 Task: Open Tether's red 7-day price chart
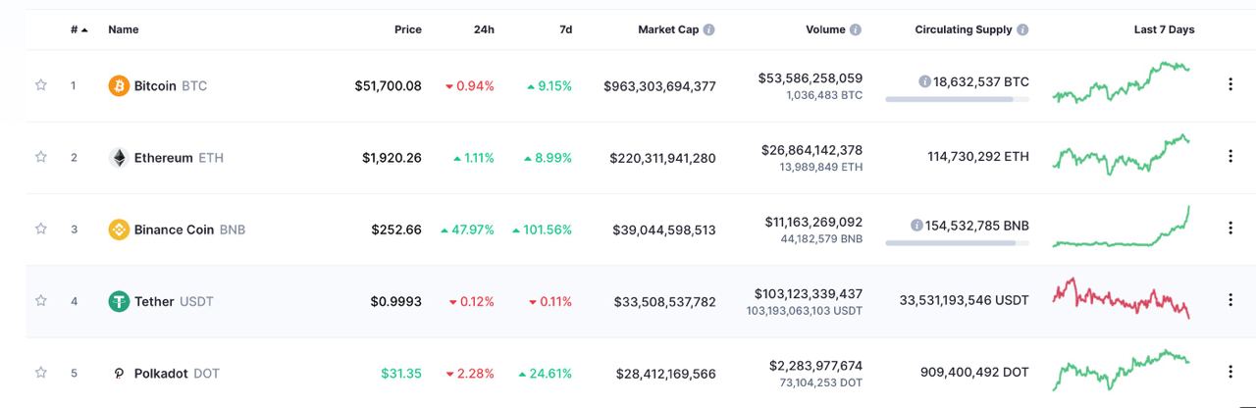pos(1122,298)
